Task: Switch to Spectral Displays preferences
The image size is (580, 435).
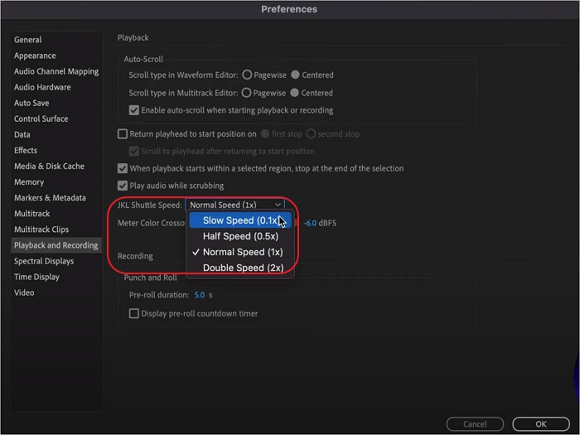Action: 44,261
